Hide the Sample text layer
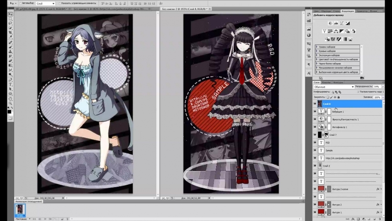Viewport: 392px width, 221px height. [315, 150]
